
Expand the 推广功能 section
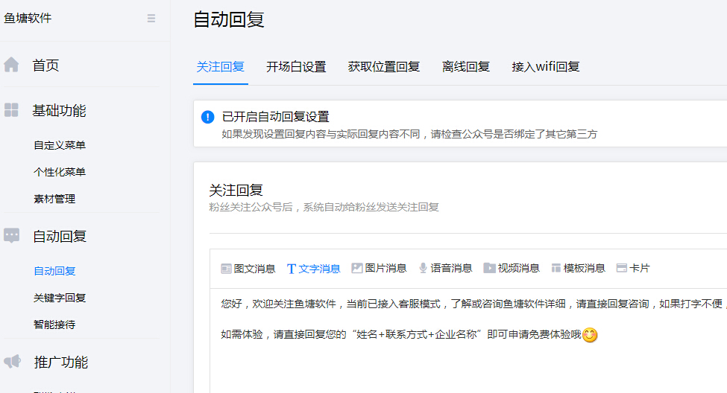click(60, 362)
